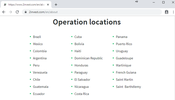The height and width of the screenshot is (100, 175).
Task: Minimize the browser window
Action: click(154, 2)
